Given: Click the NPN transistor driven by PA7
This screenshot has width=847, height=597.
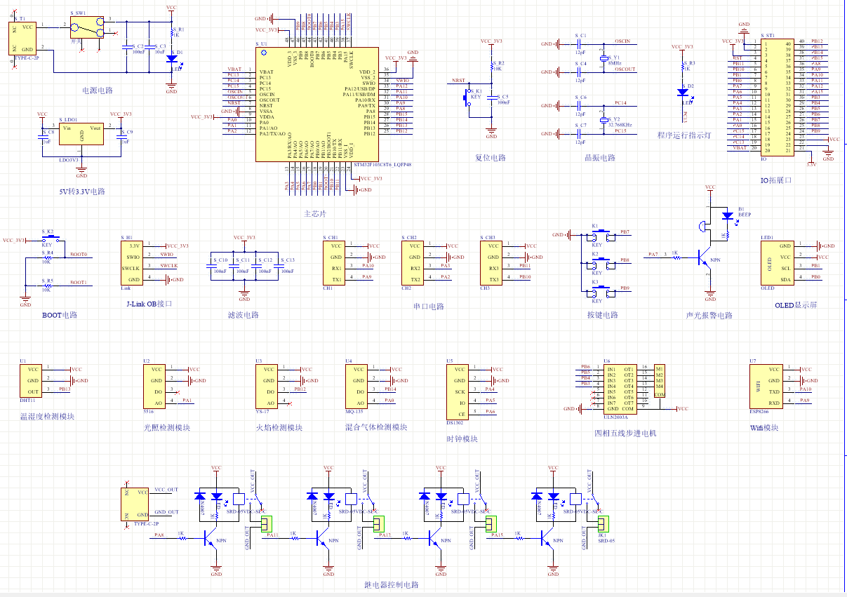Looking at the screenshot, I should tap(705, 259).
